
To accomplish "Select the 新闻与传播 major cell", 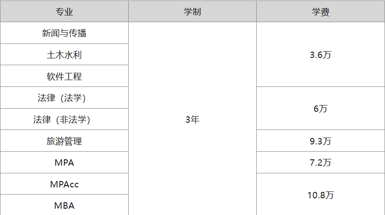I will (x=64, y=33).
